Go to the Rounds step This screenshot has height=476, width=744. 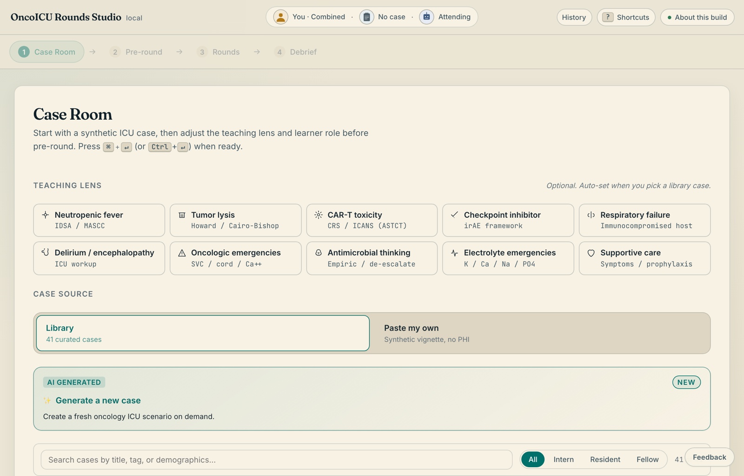click(x=218, y=52)
